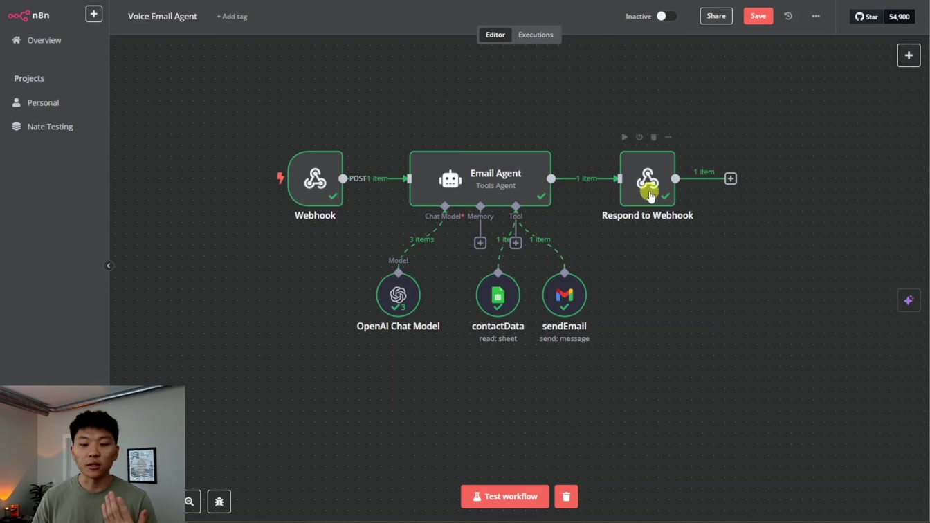The width and height of the screenshot is (930, 523).
Task: Click the 'read: sheet' subtitle under contactData
Action: [x=498, y=339]
